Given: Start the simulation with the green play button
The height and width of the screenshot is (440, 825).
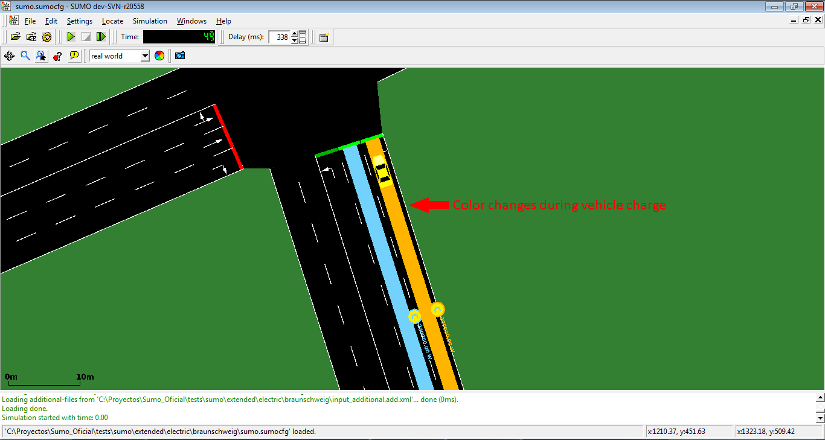Looking at the screenshot, I should click(71, 37).
